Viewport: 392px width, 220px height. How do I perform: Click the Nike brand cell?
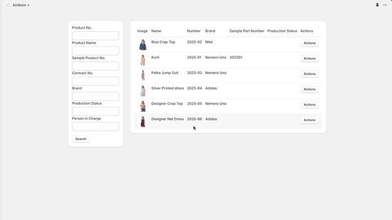click(x=209, y=42)
